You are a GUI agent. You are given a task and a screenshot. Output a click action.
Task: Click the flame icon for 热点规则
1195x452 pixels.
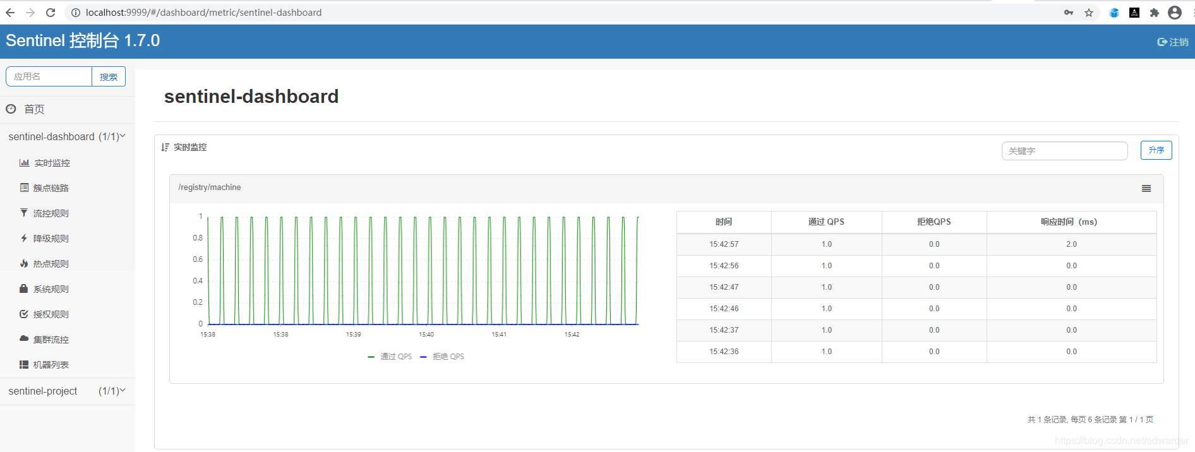click(x=24, y=263)
